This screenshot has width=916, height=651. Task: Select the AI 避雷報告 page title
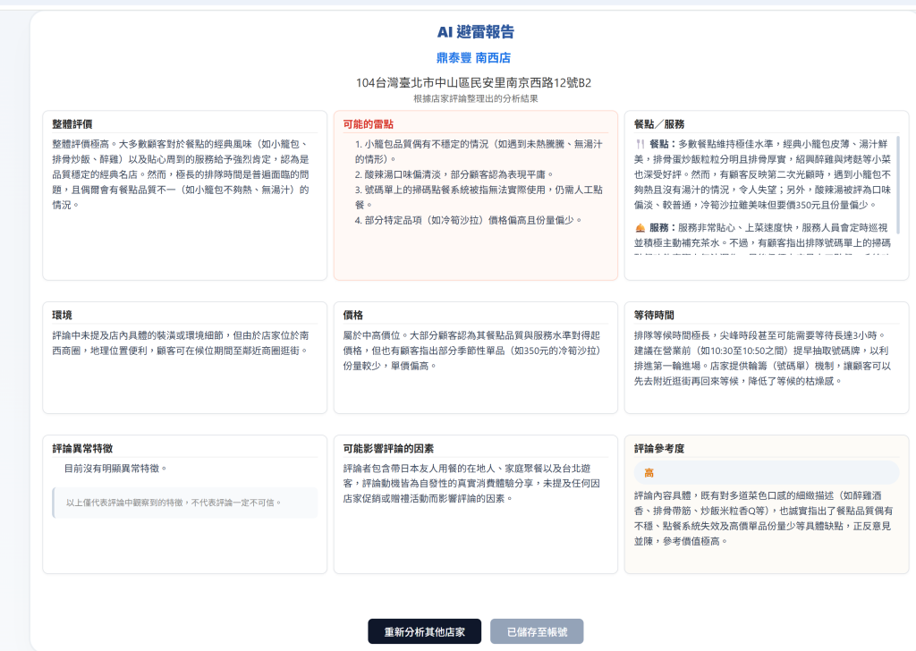(476, 32)
